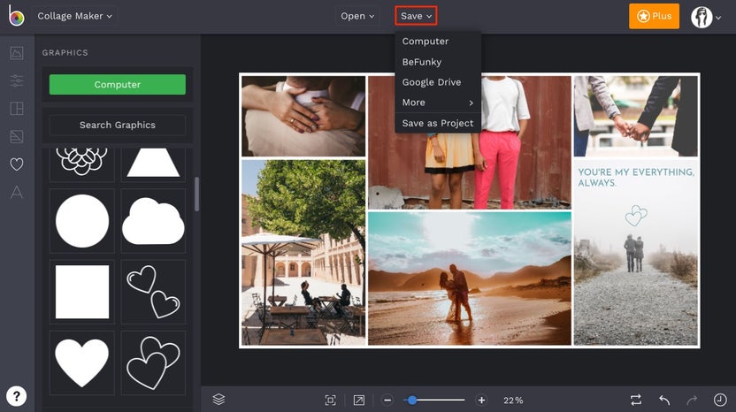This screenshot has height=412, width=736.
Task: Click the fit-to-screen icon
Action: point(331,401)
